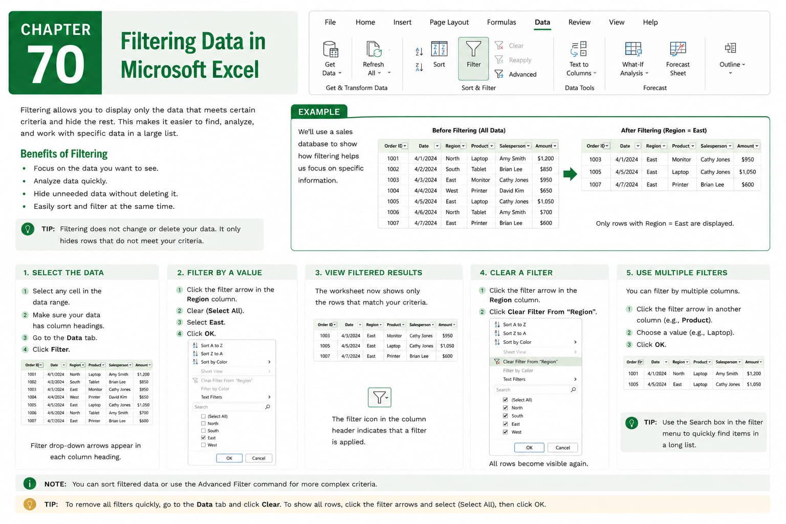Open the Review ribbon tab

pos(579,22)
